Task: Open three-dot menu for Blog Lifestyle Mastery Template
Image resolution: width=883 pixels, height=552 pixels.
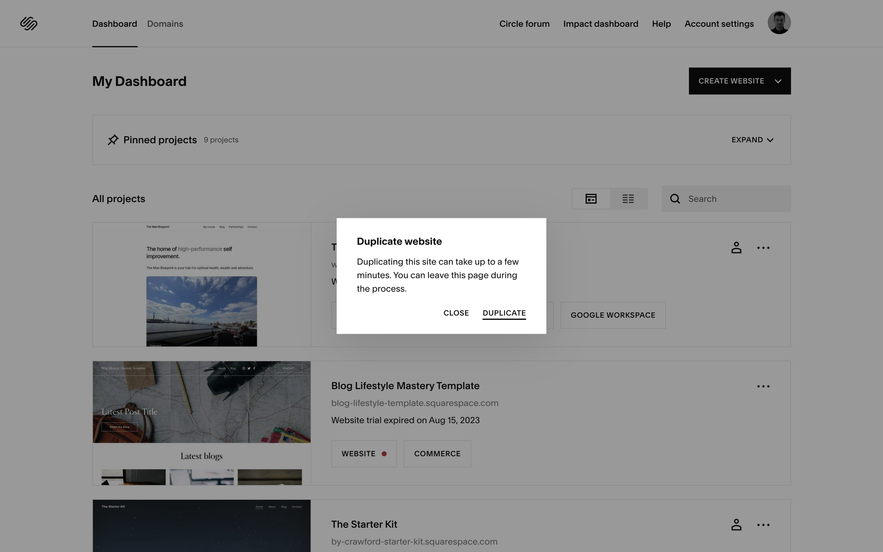Action: click(x=763, y=386)
